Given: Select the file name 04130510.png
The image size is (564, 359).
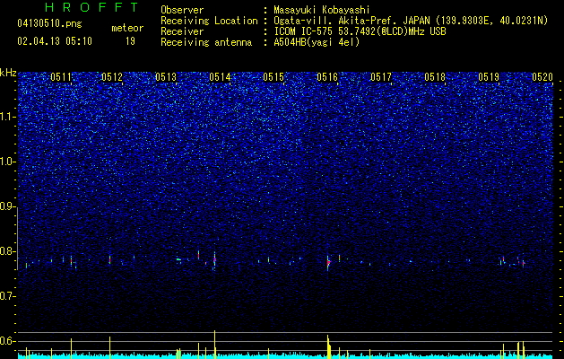Looking at the screenshot, I should click(49, 23).
